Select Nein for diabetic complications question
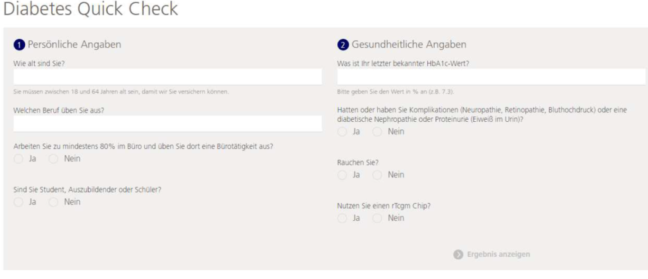 click(377, 132)
